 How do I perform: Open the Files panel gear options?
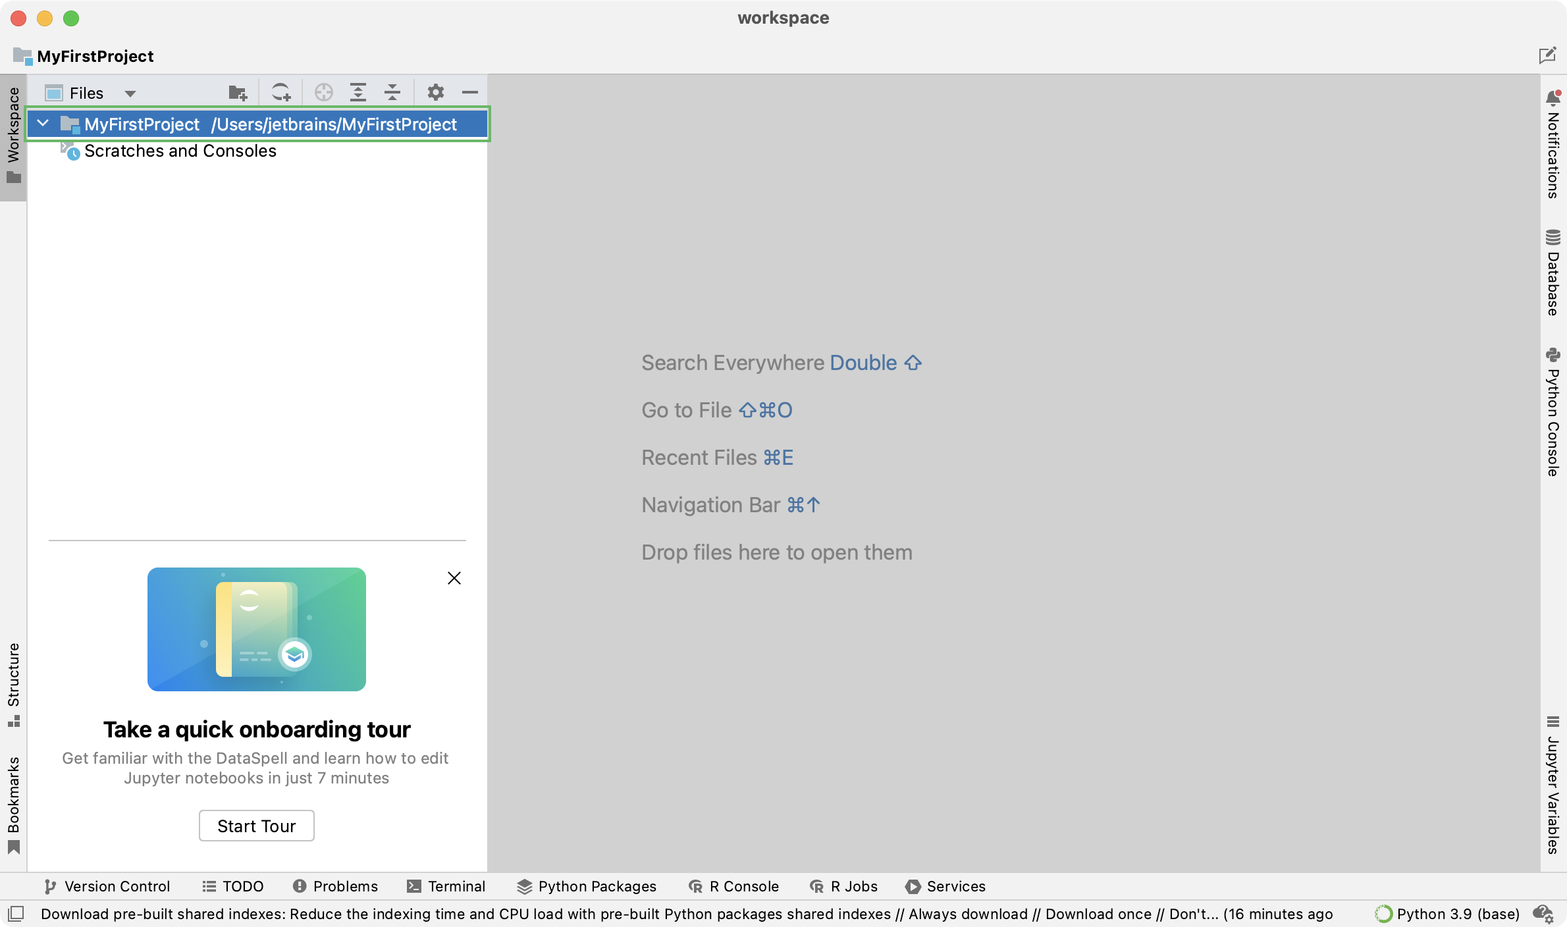coord(435,93)
